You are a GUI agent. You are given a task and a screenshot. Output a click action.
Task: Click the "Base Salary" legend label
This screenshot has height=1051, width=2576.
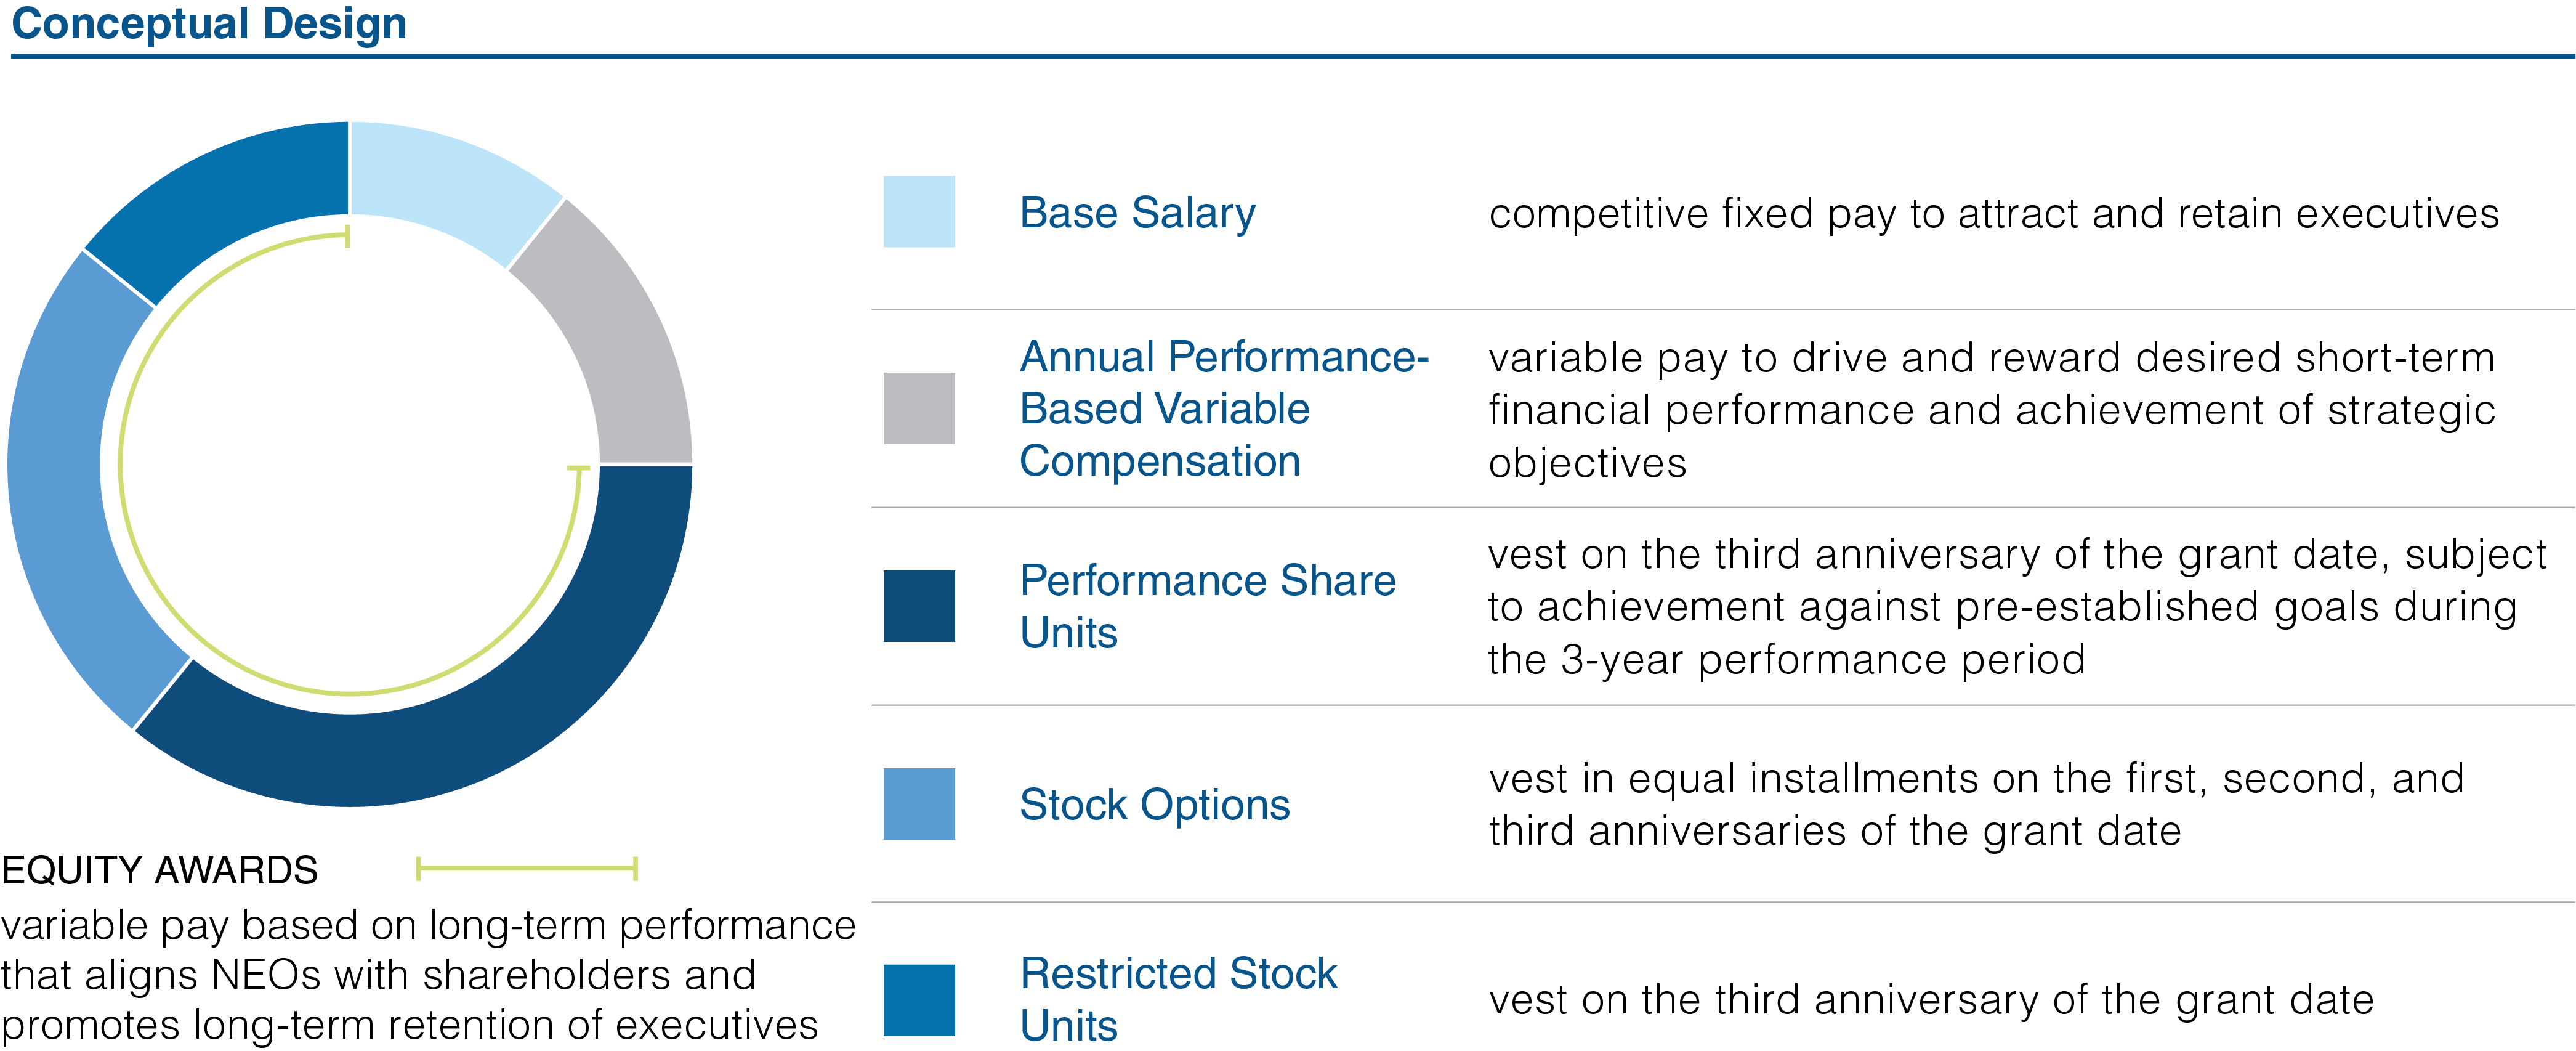coord(1137,213)
